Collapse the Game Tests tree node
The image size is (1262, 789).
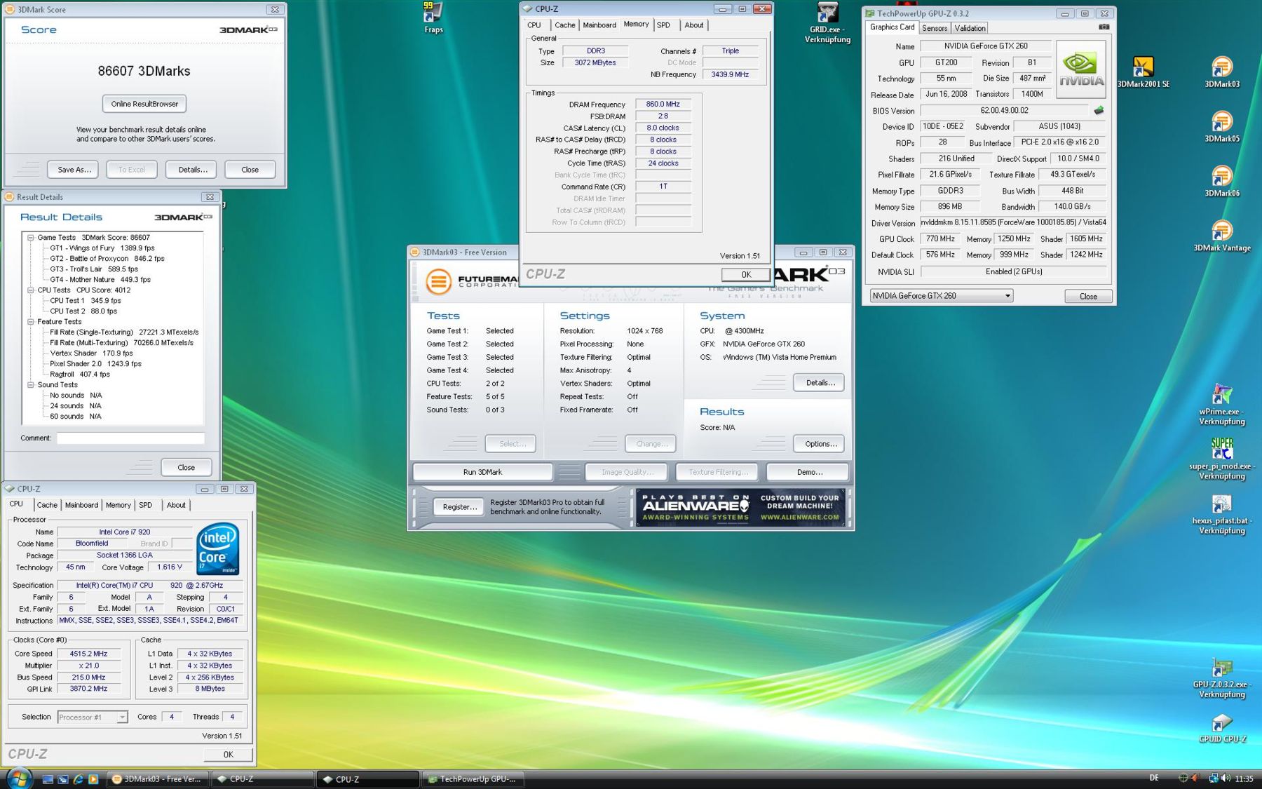[x=31, y=238]
